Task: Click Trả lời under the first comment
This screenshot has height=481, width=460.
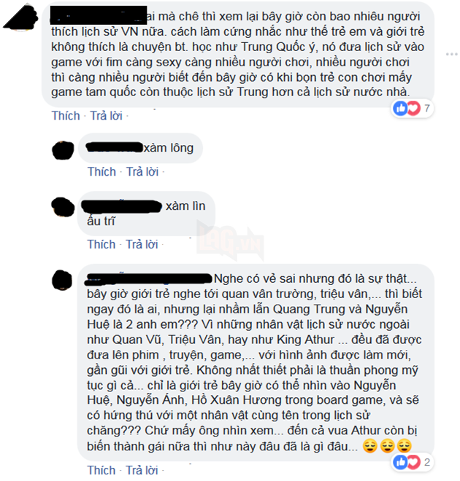Action: point(106,116)
